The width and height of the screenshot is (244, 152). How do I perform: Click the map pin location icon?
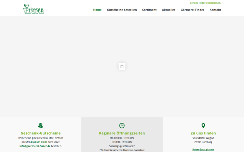point(203,126)
